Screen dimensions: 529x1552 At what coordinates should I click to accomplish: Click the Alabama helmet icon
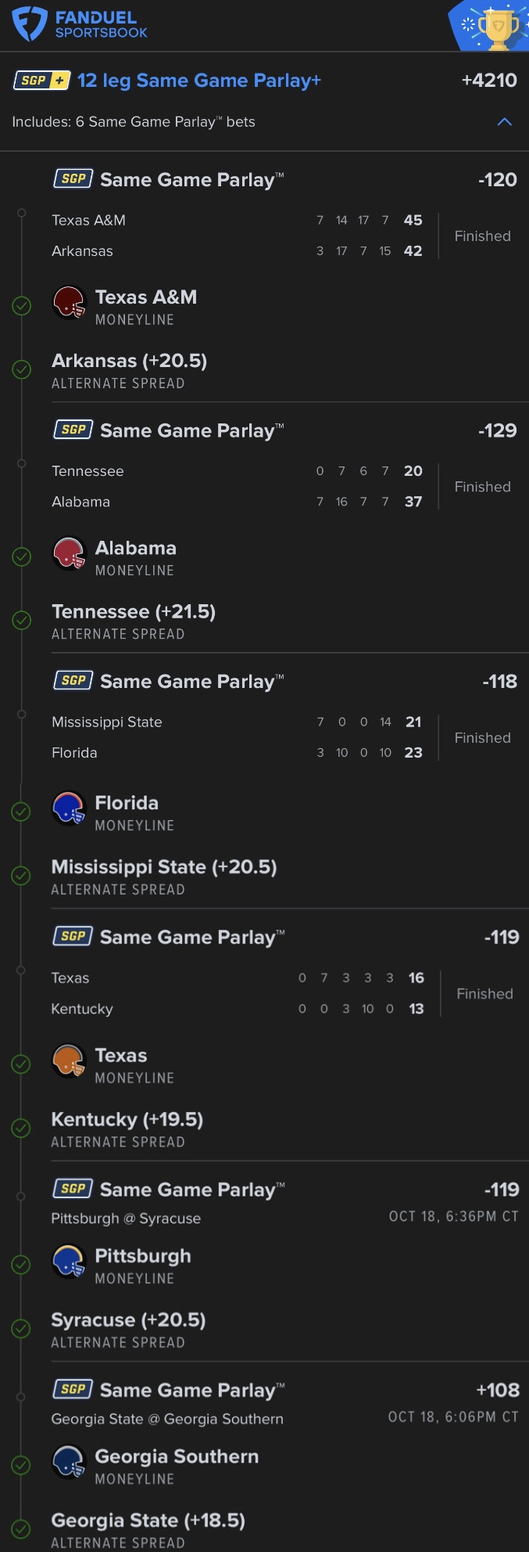(69, 554)
